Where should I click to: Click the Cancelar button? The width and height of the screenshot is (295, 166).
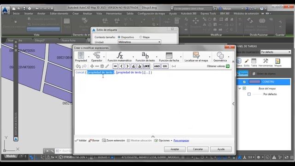click(198, 149)
